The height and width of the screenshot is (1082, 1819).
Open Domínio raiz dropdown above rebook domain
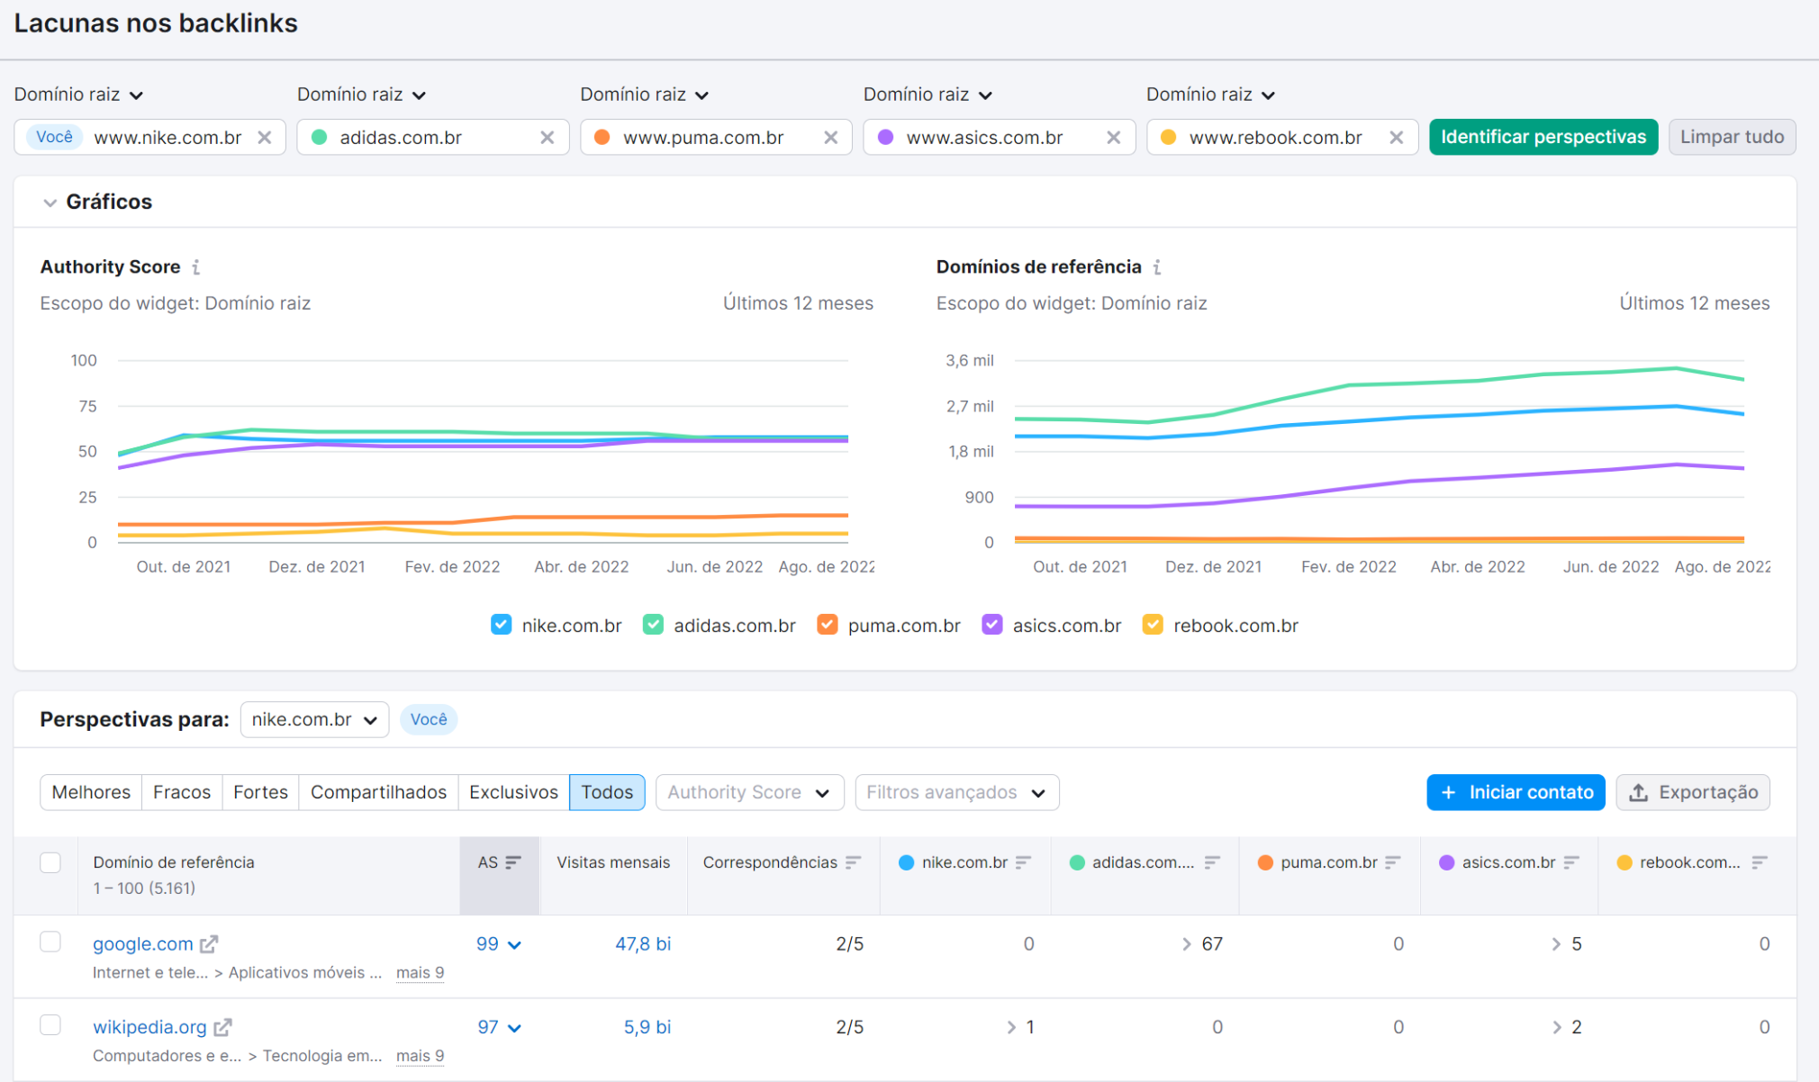[1211, 95]
